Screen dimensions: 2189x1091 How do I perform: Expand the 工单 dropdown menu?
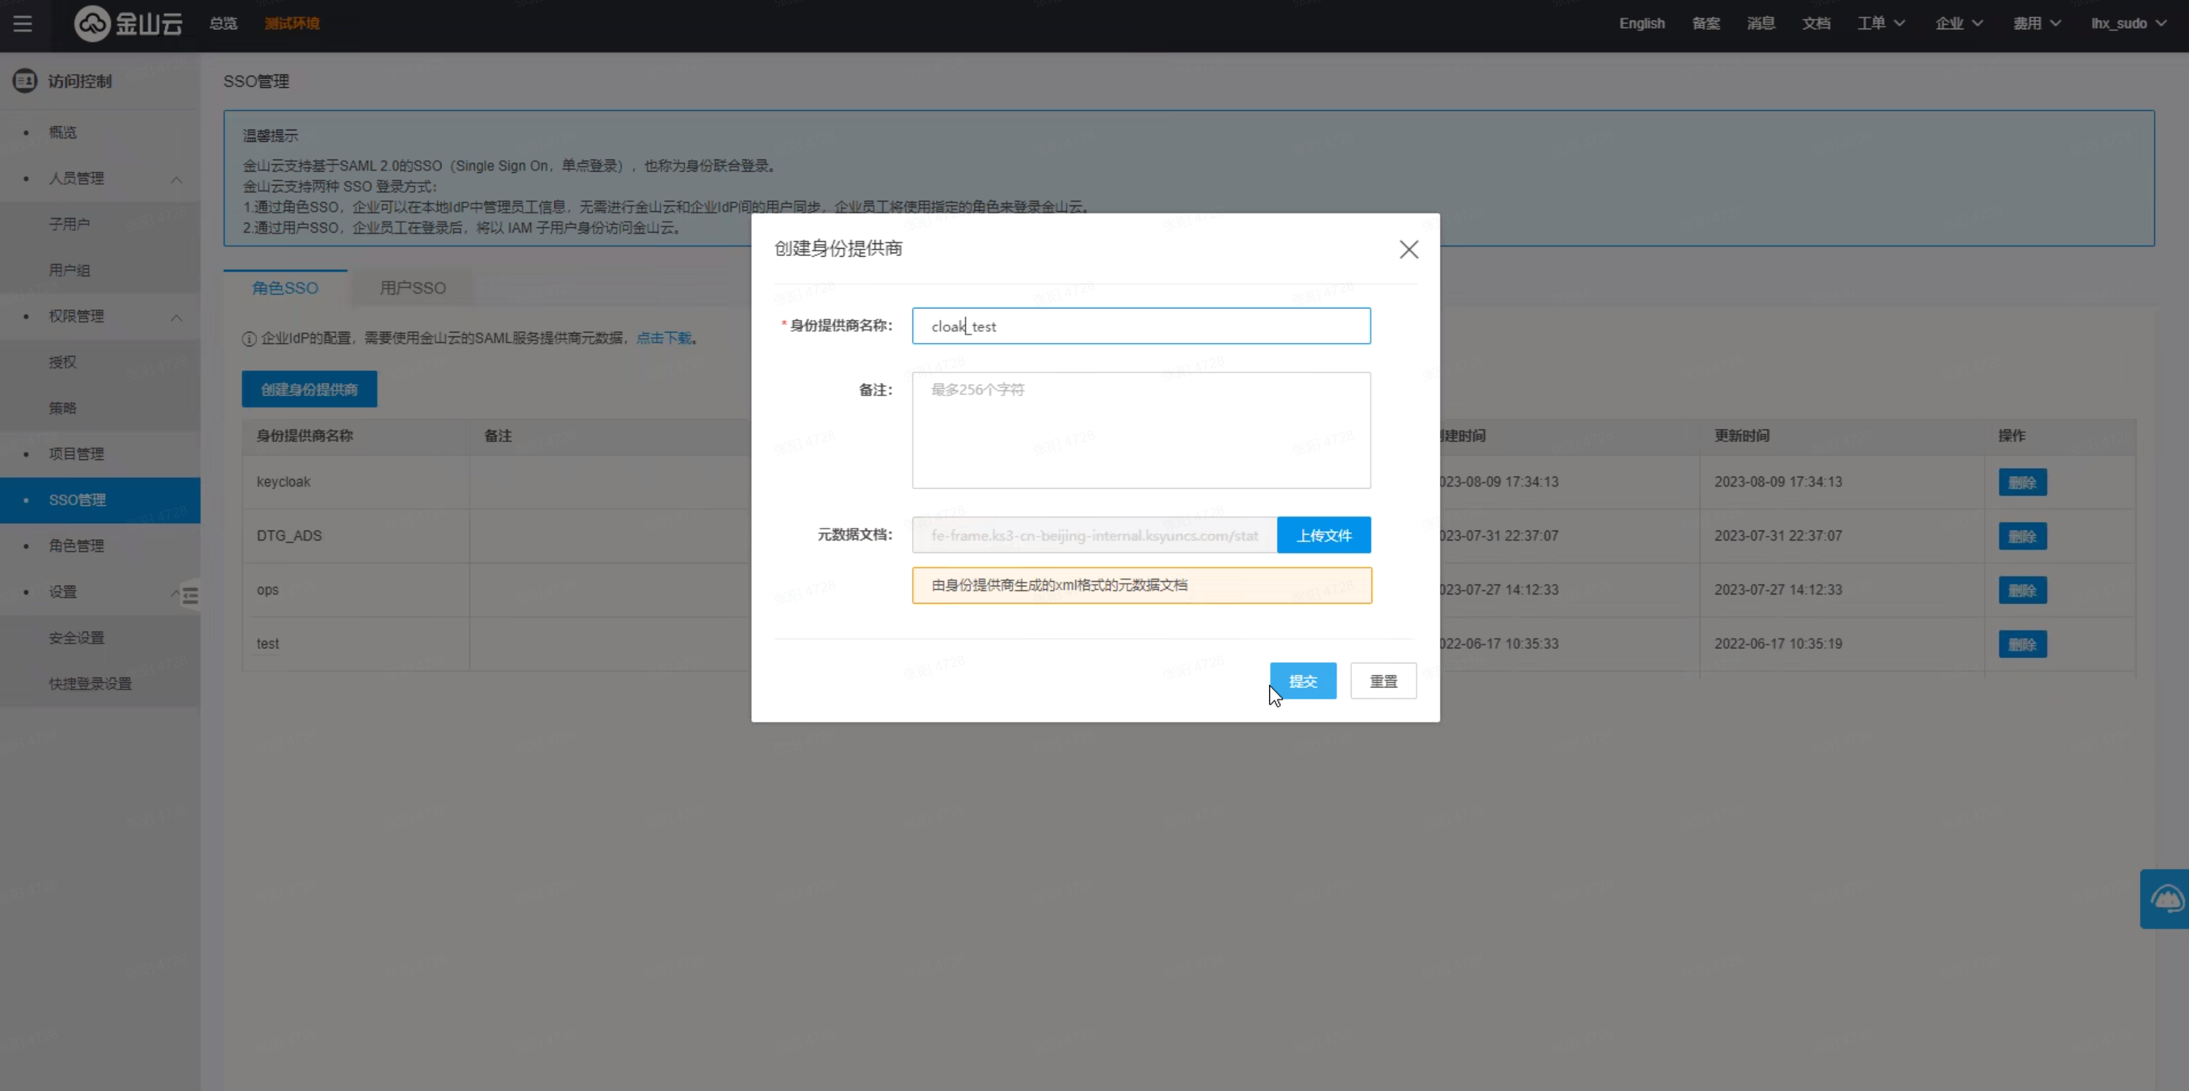coord(1880,24)
